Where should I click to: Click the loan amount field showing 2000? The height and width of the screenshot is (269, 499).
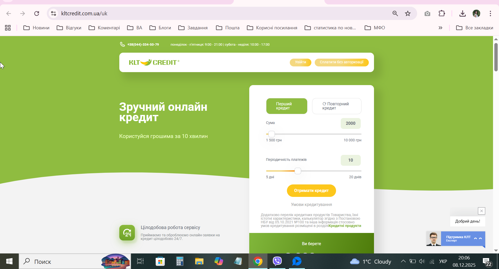[351, 123]
